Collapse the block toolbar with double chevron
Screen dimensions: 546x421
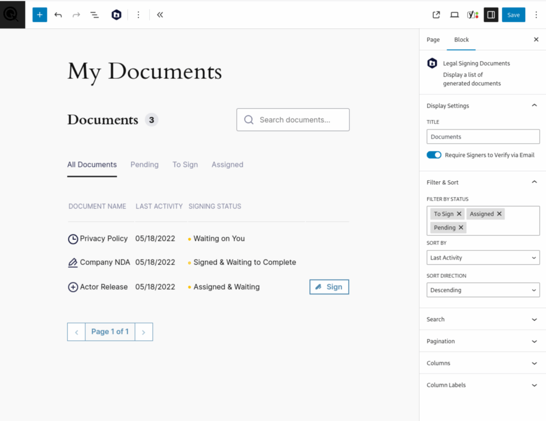click(160, 15)
